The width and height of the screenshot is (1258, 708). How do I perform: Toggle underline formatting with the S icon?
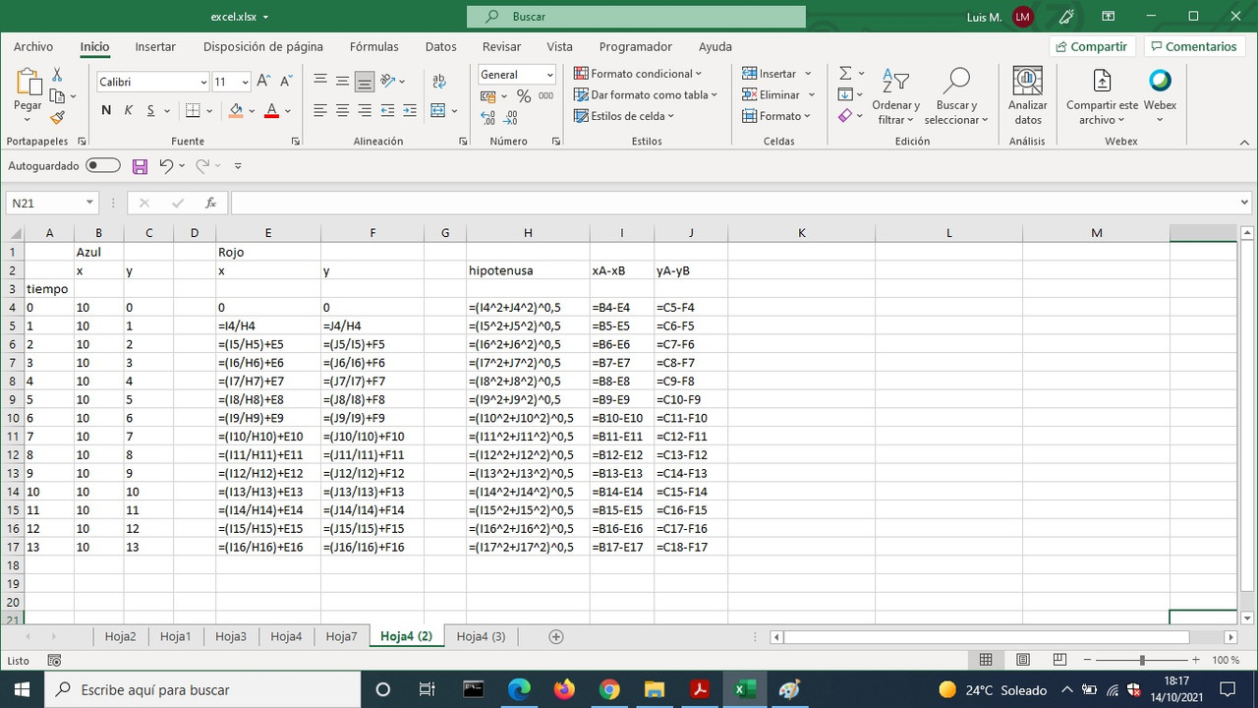[x=149, y=110]
